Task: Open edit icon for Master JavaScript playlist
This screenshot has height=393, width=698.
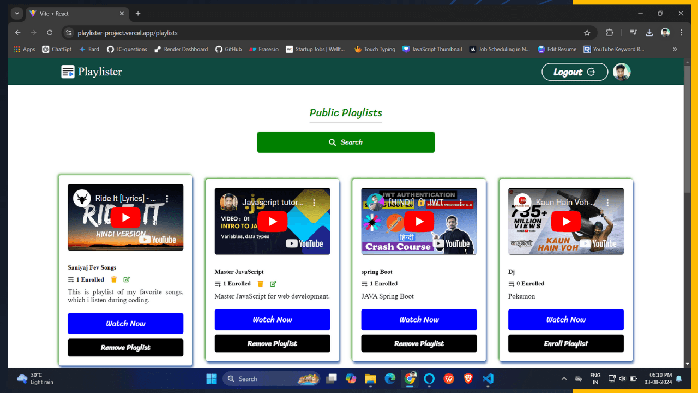Action: (273, 284)
